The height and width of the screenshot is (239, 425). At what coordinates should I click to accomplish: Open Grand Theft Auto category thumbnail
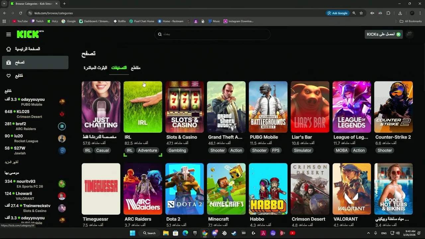pyautogui.click(x=226, y=107)
